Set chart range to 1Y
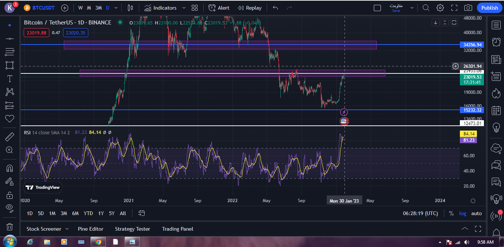 click(x=101, y=213)
